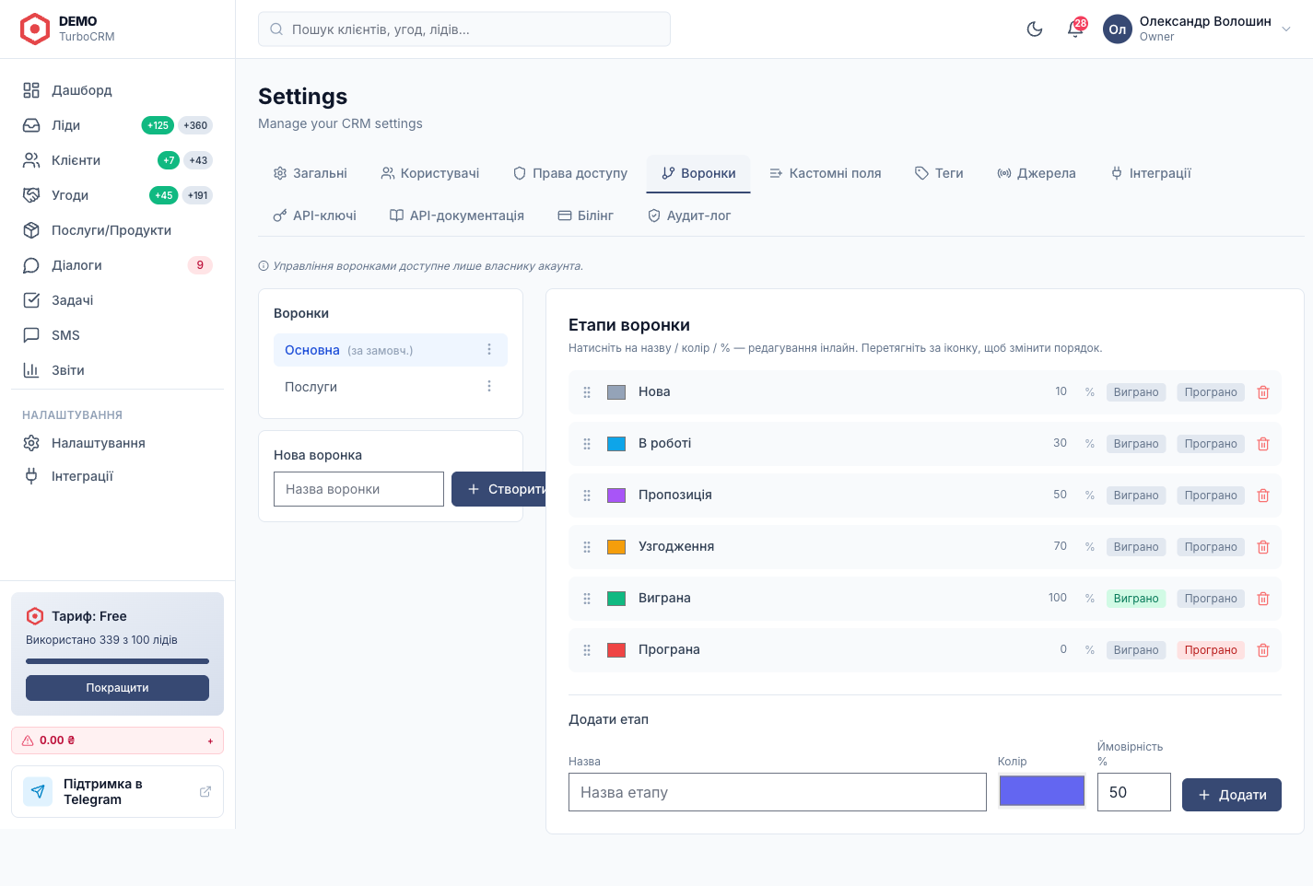Change the Нова stage color swatch

[x=616, y=392]
